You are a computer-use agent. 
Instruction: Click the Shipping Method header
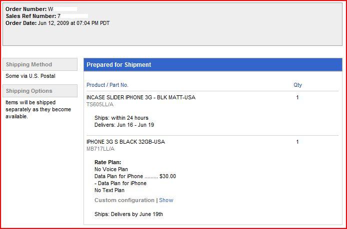(40, 64)
